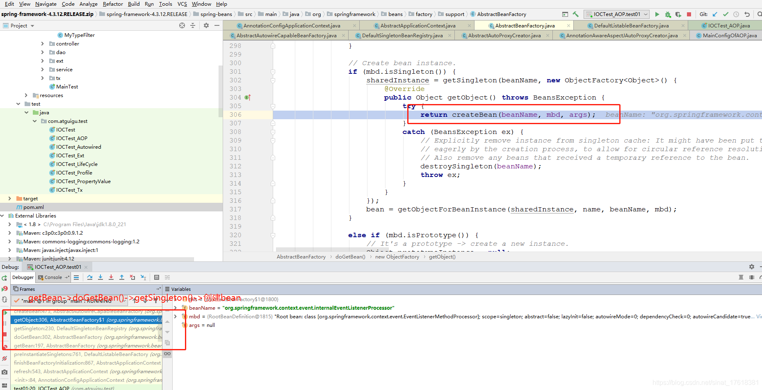Collapse External Libraries node
The image size is (762, 390).
(x=2, y=215)
